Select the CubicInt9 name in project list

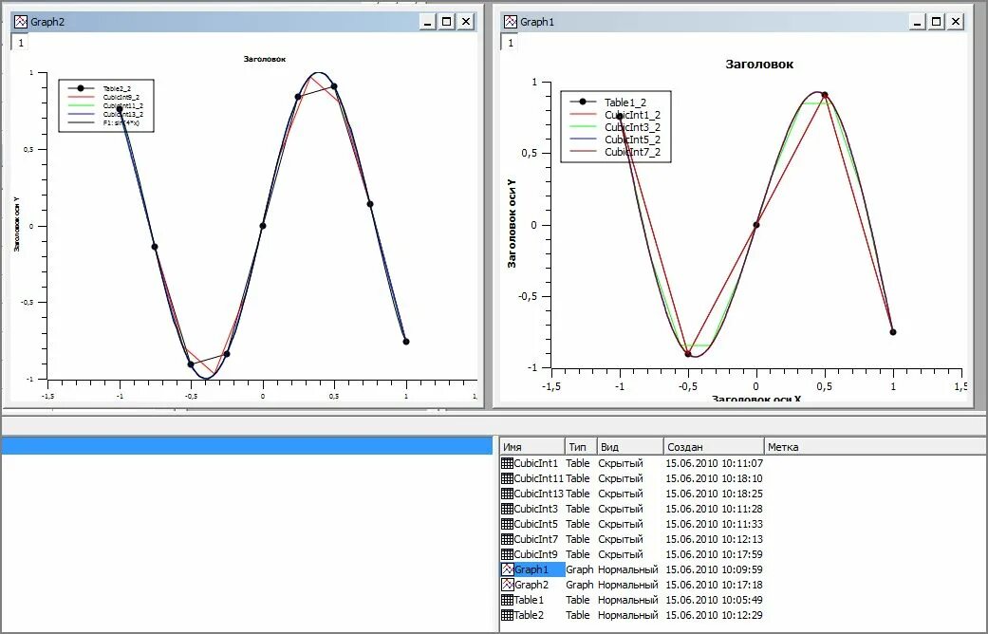coord(536,554)
